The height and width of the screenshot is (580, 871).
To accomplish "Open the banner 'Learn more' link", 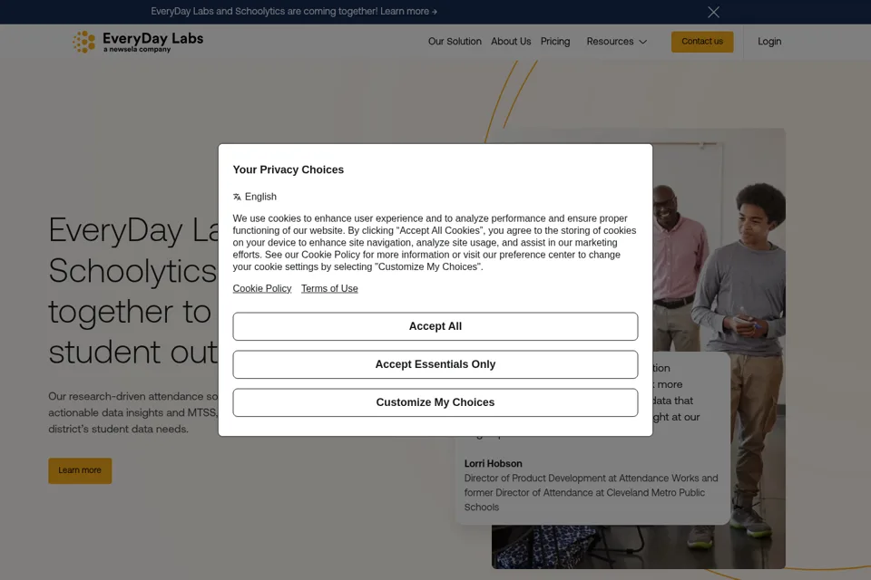I will click(x=408, y=11).
